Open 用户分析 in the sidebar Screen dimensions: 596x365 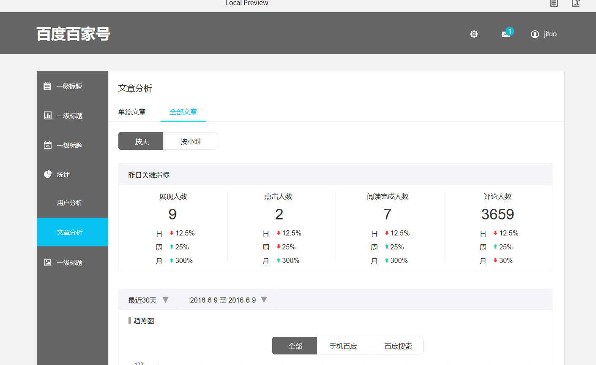pyautogui.click(x=70, y=203)
